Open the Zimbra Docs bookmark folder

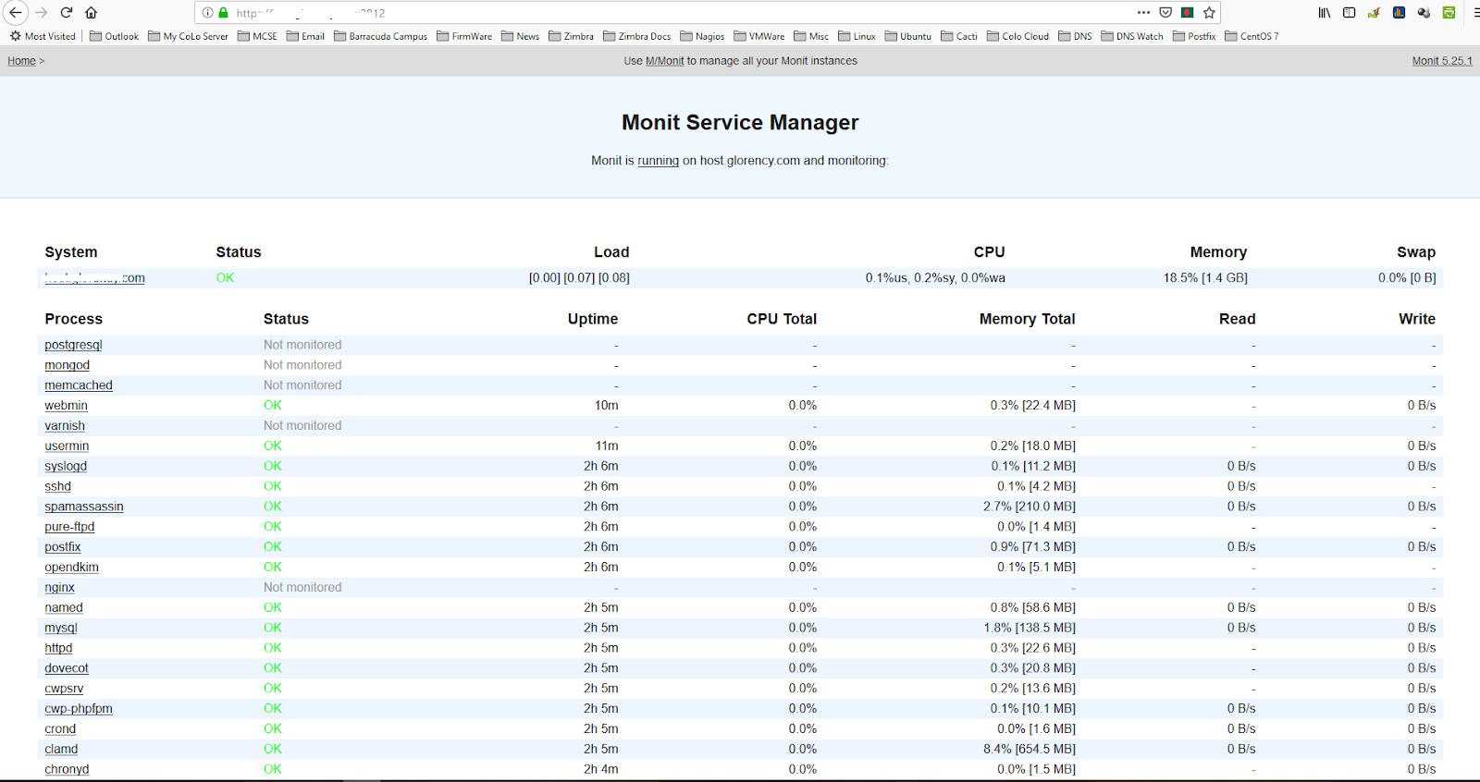(x=636, y=36)
